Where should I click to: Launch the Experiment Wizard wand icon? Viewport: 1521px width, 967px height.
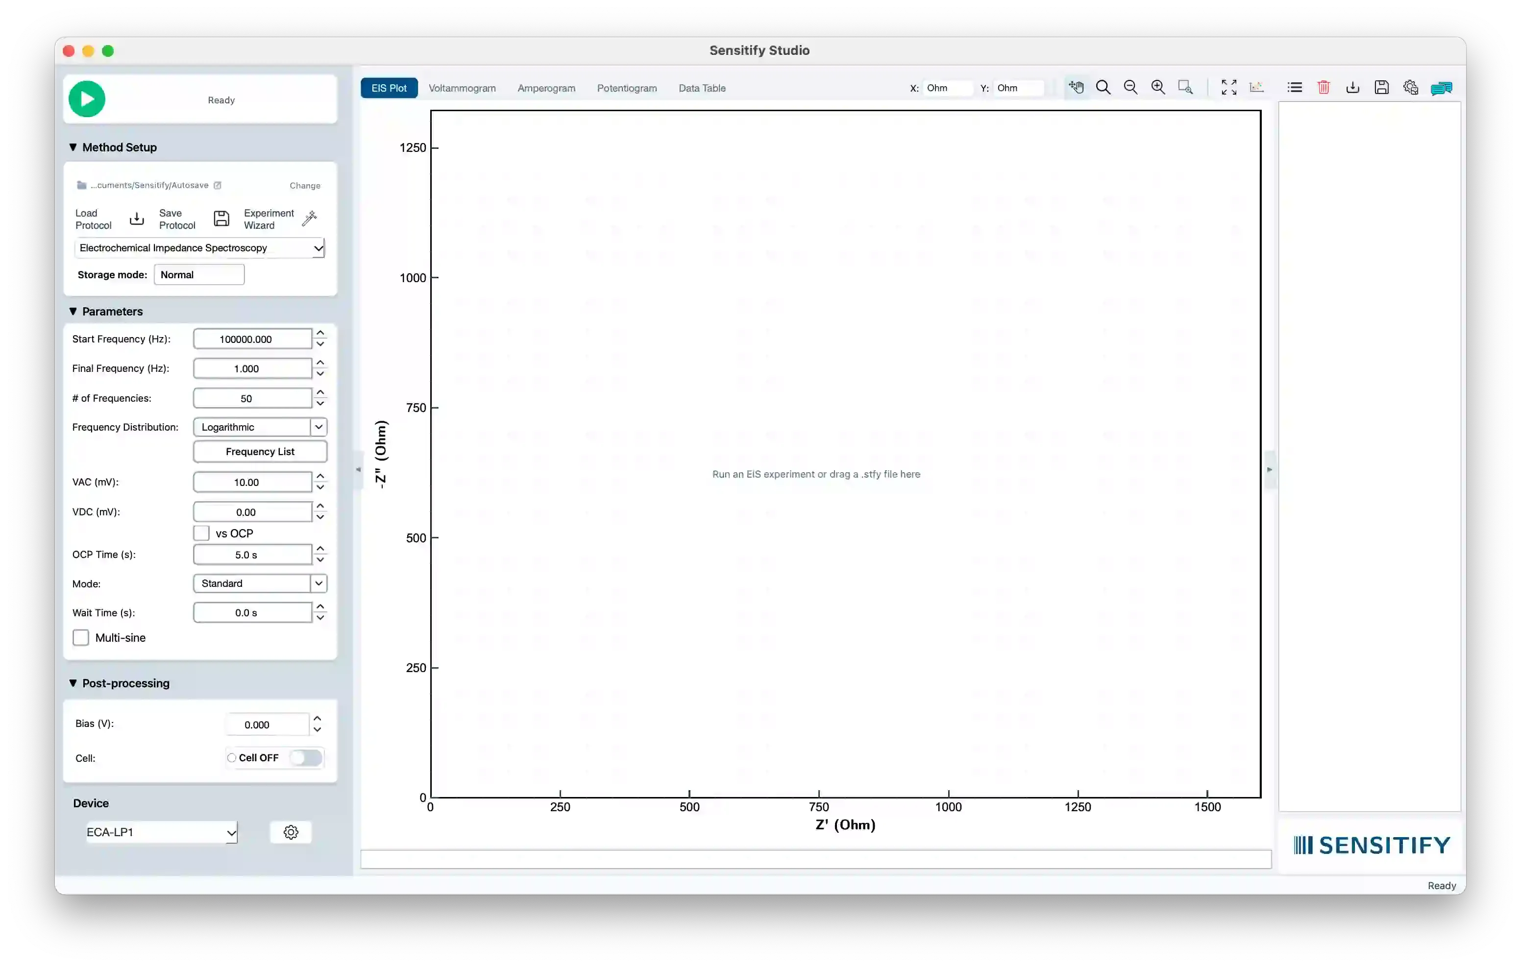(310, 218)
